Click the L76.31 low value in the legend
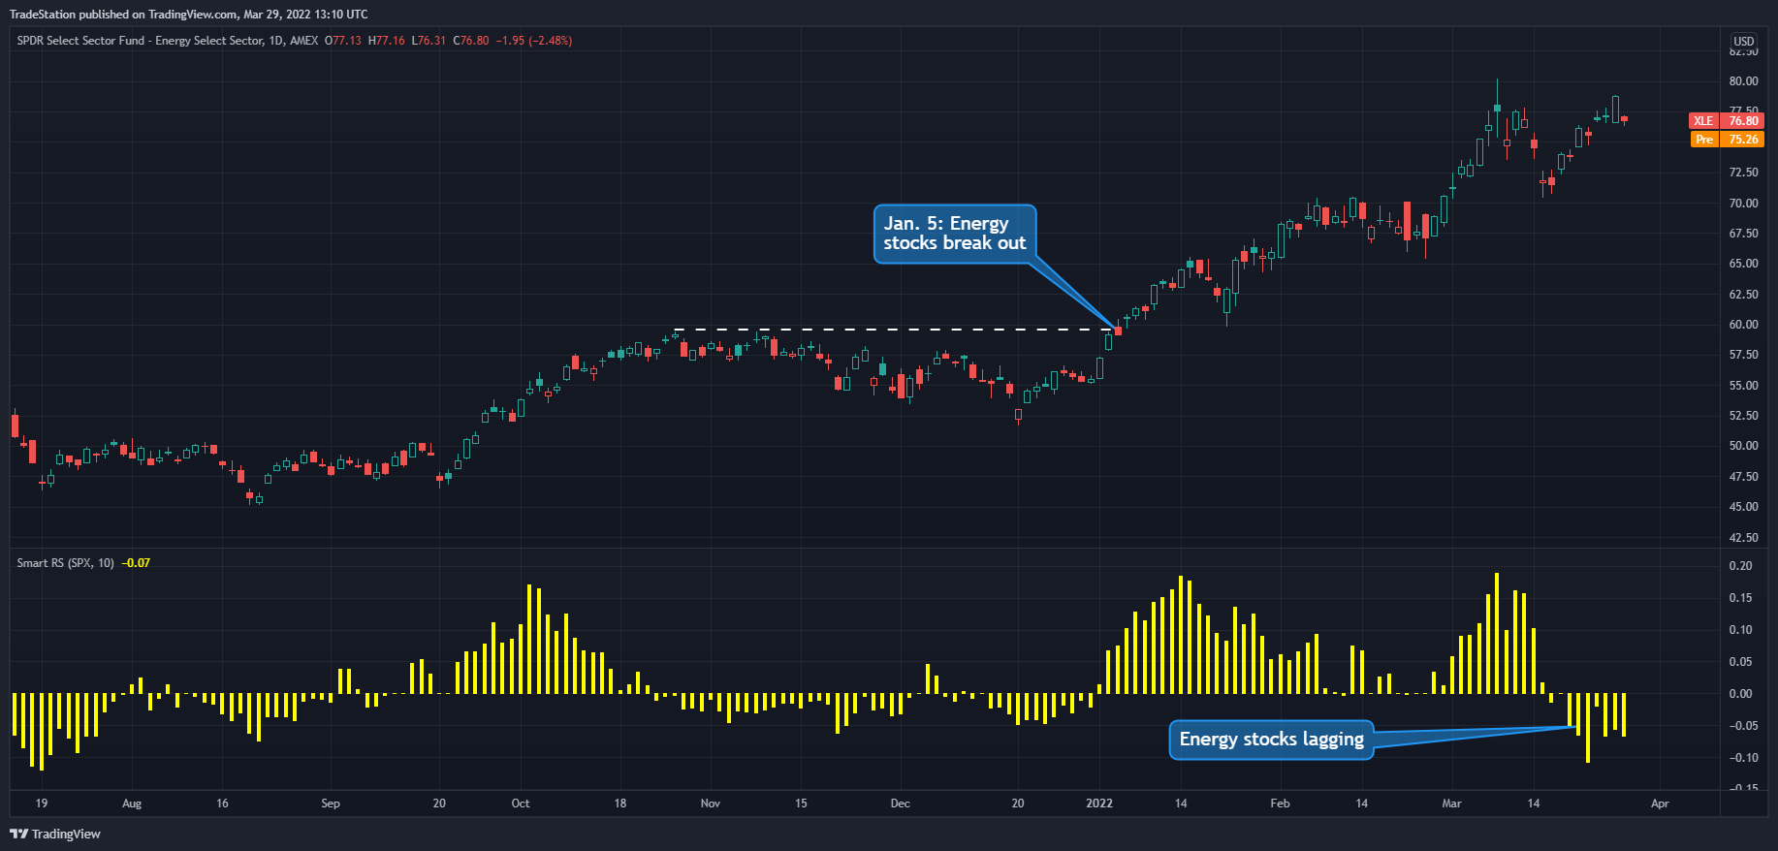 click(429, 41)
